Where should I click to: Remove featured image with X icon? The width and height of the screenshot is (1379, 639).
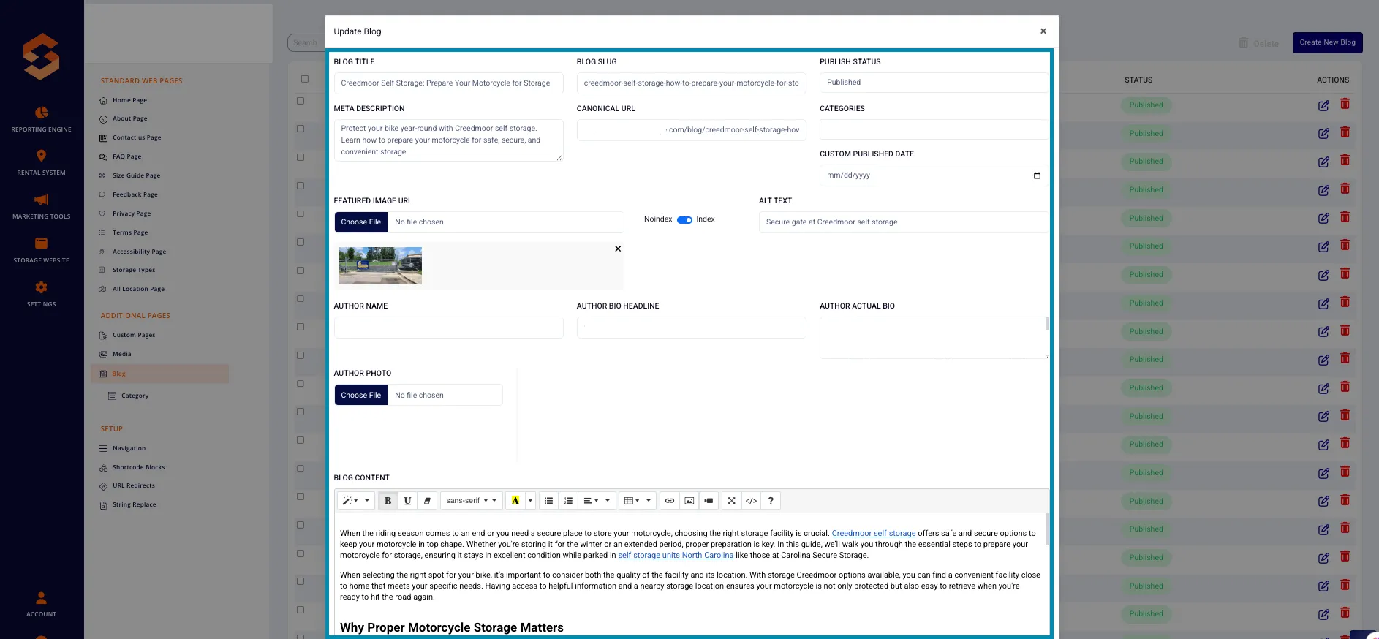tap(618, 249)
